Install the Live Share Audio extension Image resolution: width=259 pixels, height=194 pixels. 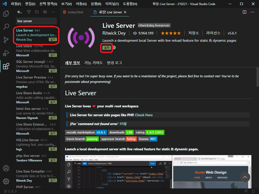point(53,102)
